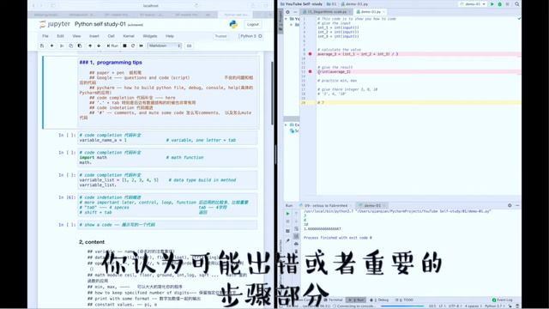Viewport: 549px width, 309px height.
Task: Click the PyCharm status progress bar
Action: click(x=402, y=306)
